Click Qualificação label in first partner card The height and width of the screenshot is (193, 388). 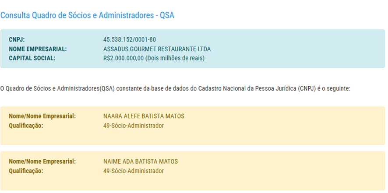pos(26,126)
